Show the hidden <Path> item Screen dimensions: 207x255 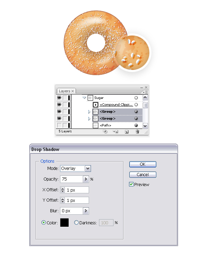[x=59, y=125]
